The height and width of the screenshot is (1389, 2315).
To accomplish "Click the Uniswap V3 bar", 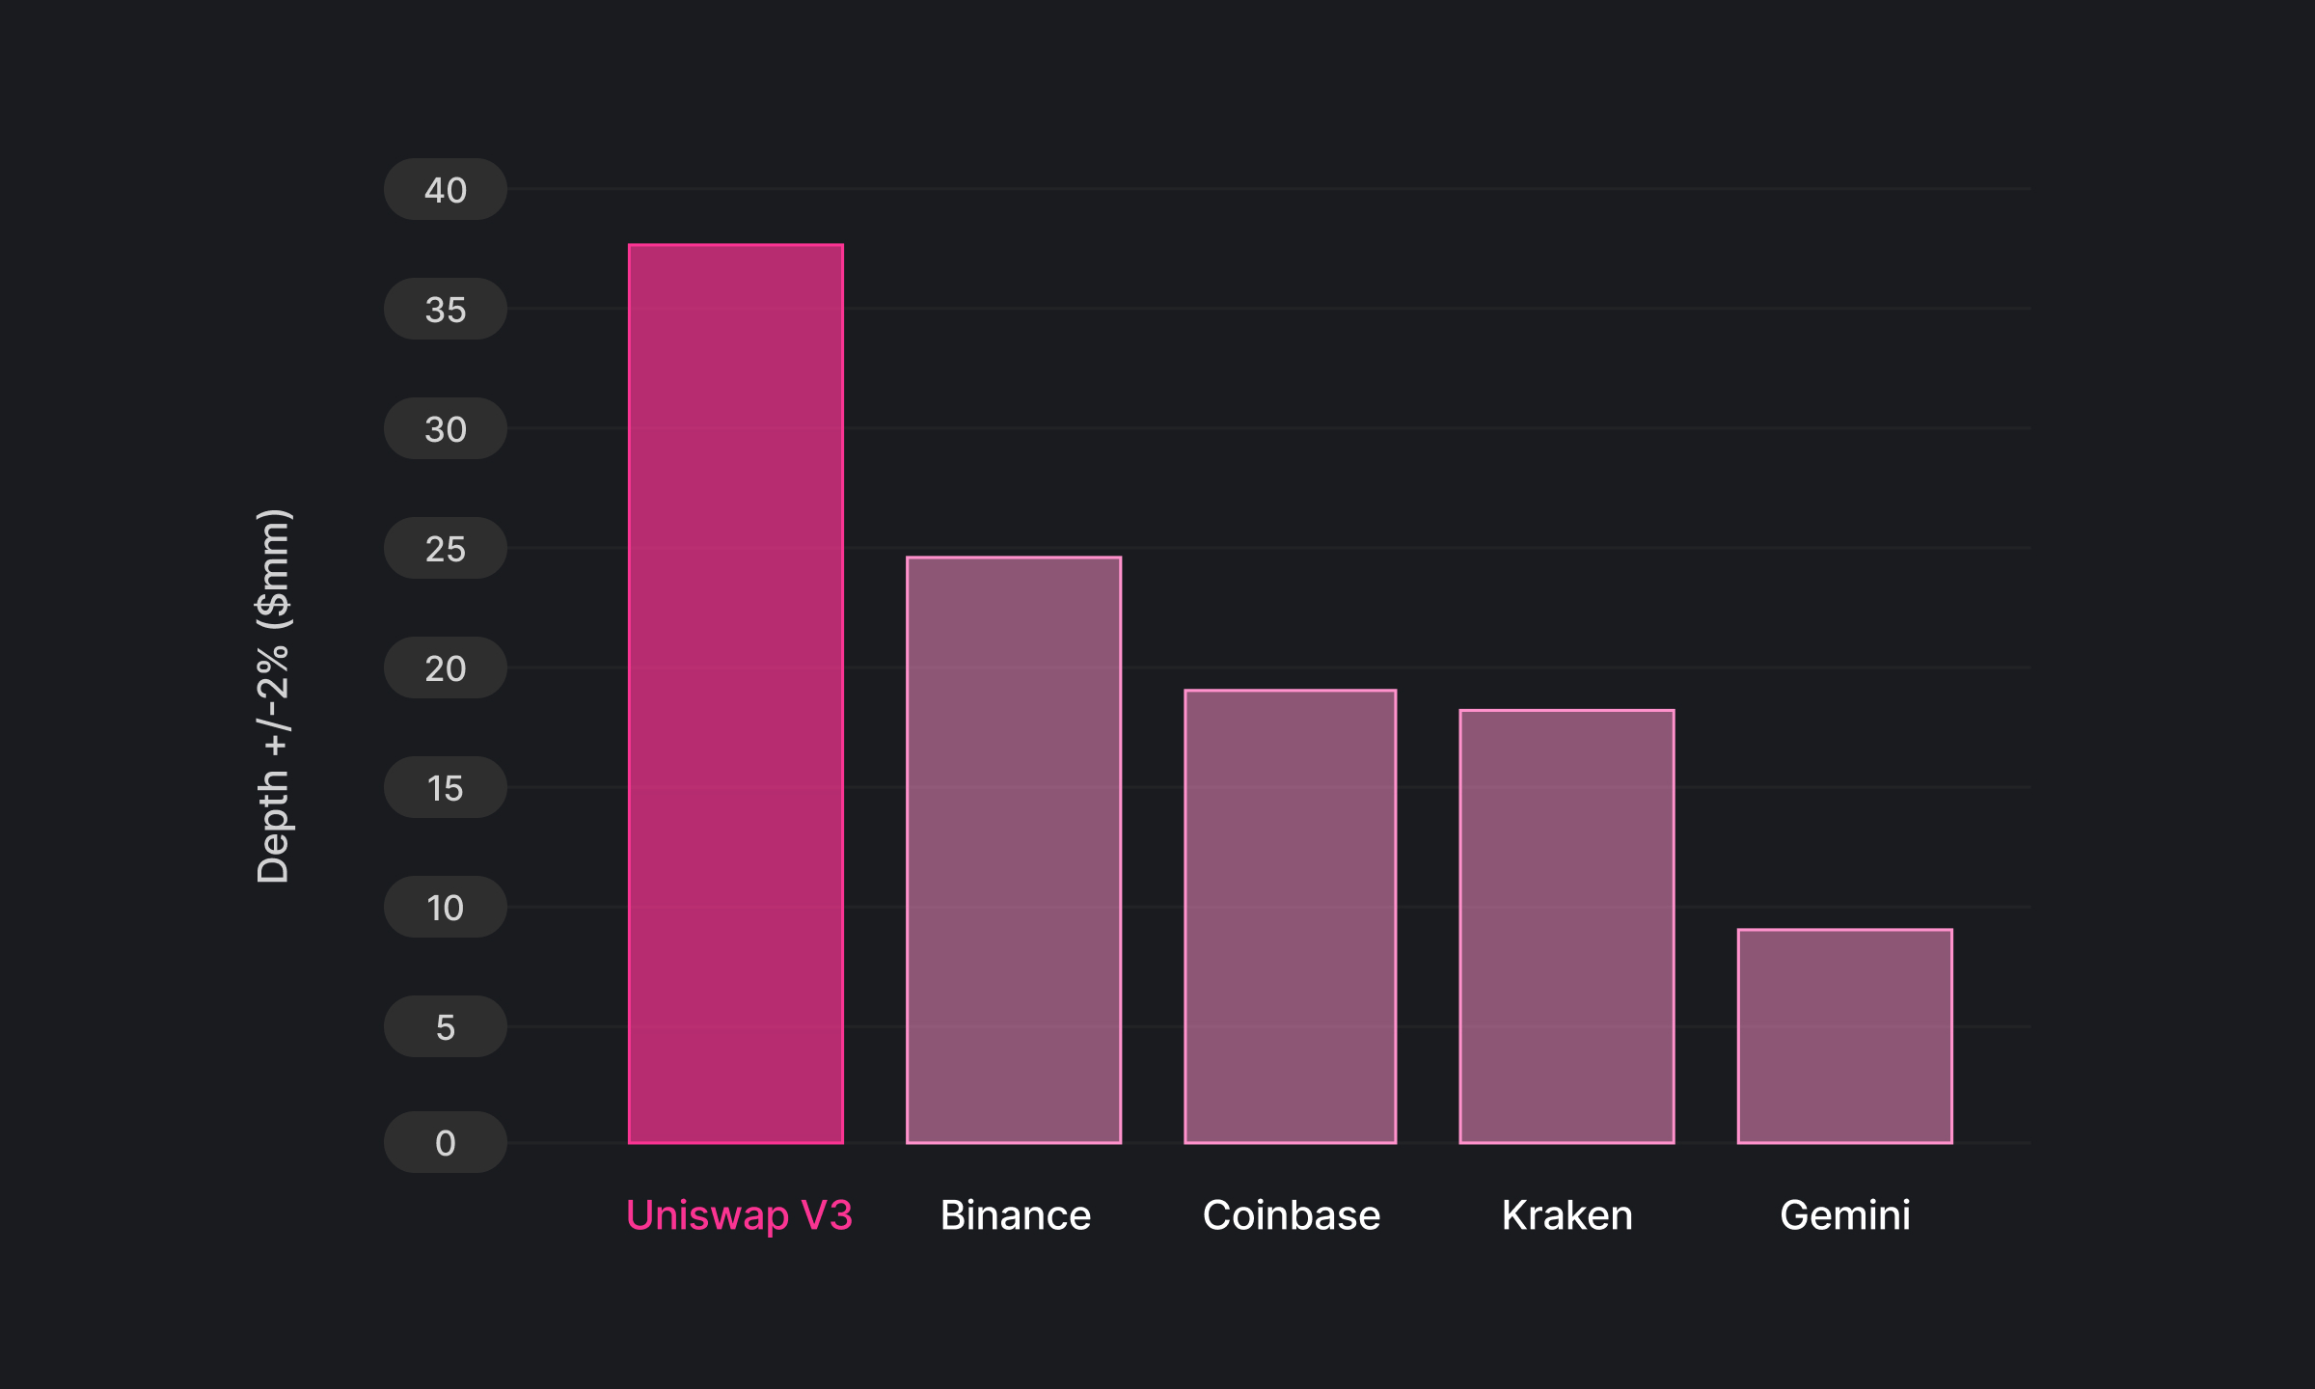I will pos(736,694).
